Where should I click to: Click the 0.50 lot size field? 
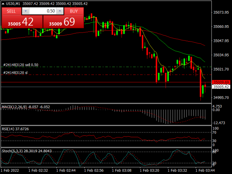pos(43,11)
